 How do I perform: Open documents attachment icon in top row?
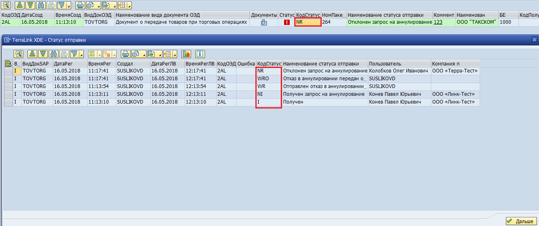[x=264, y=22]
